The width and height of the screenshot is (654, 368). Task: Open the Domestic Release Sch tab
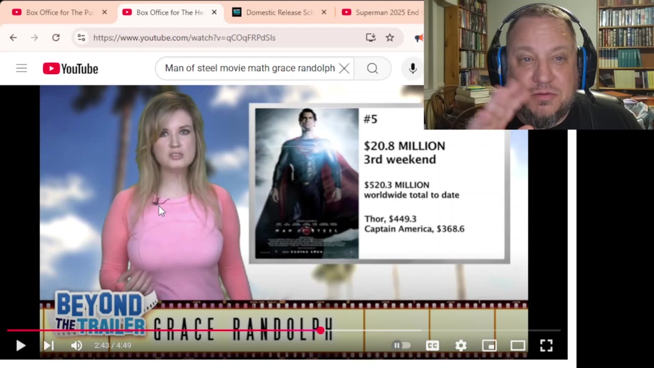pyautogui.click(x=279, y=12)
